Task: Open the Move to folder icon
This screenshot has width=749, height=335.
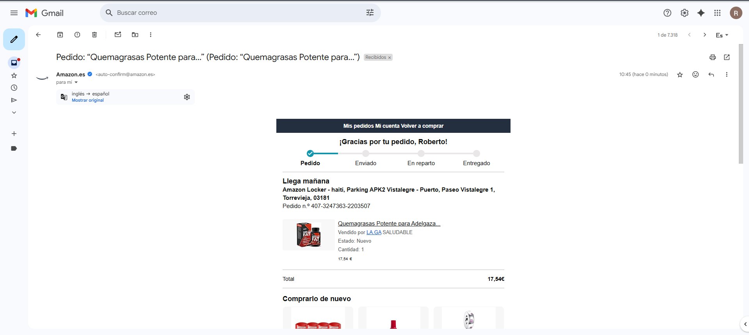Action: 135,35
